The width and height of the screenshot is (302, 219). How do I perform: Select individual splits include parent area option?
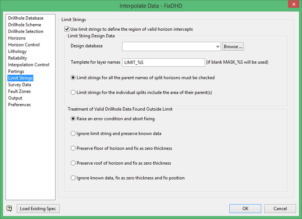73,92
